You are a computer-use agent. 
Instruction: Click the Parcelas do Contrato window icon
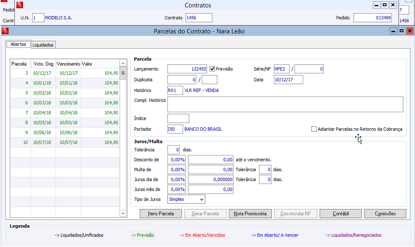(x=5, y=31)
